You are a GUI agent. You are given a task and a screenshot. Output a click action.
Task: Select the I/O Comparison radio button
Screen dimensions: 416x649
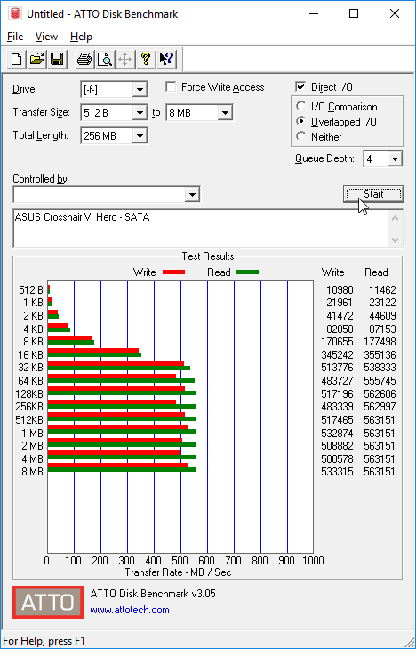point(300,106)
